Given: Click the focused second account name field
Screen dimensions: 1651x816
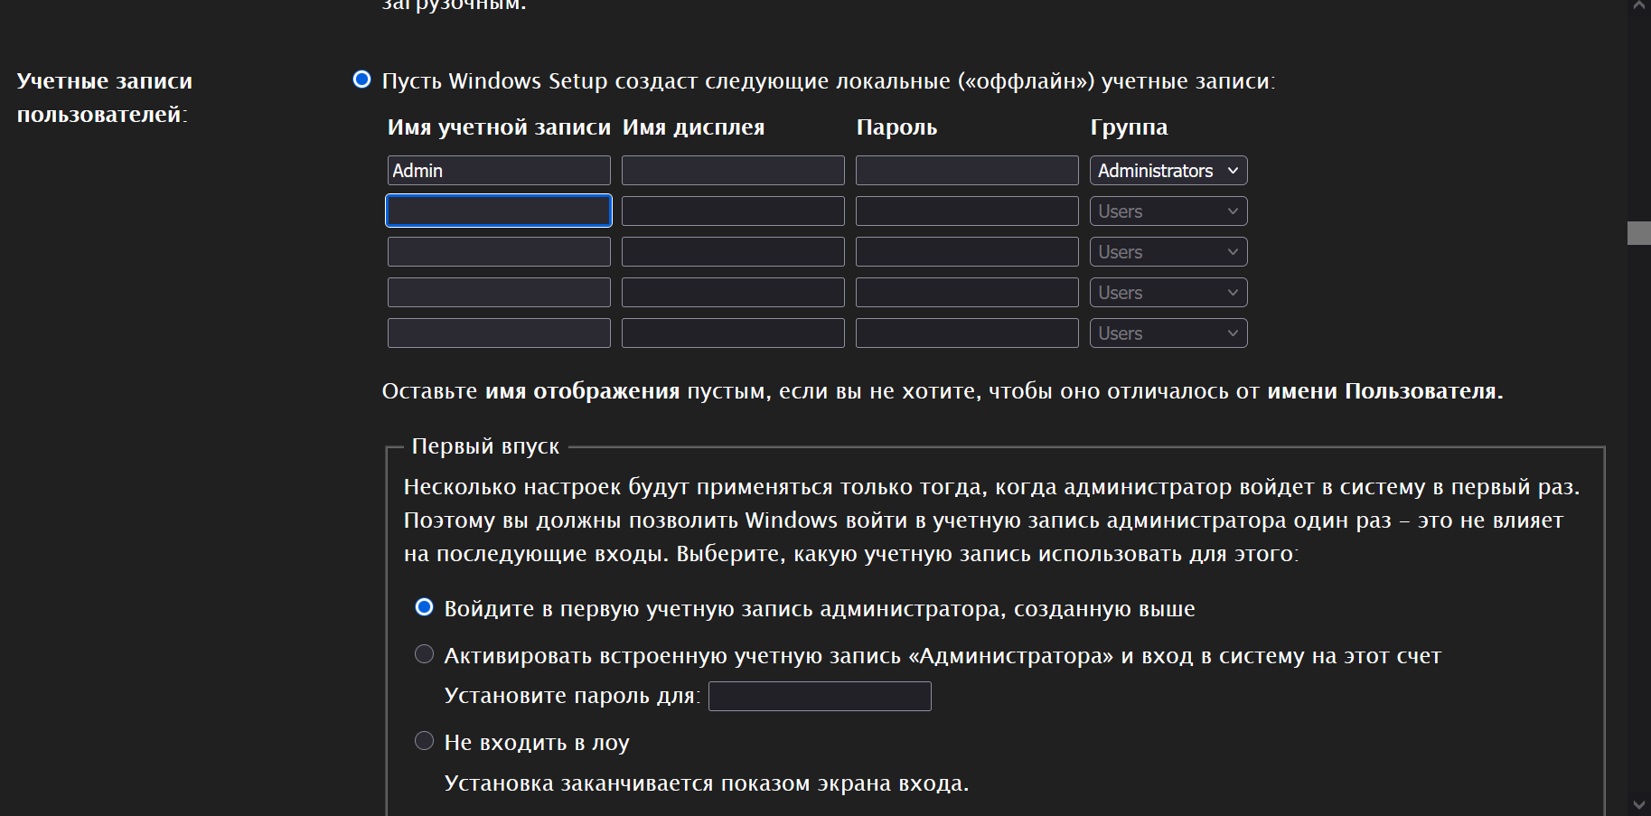Looking at the screenshot, I should (499, 211).
